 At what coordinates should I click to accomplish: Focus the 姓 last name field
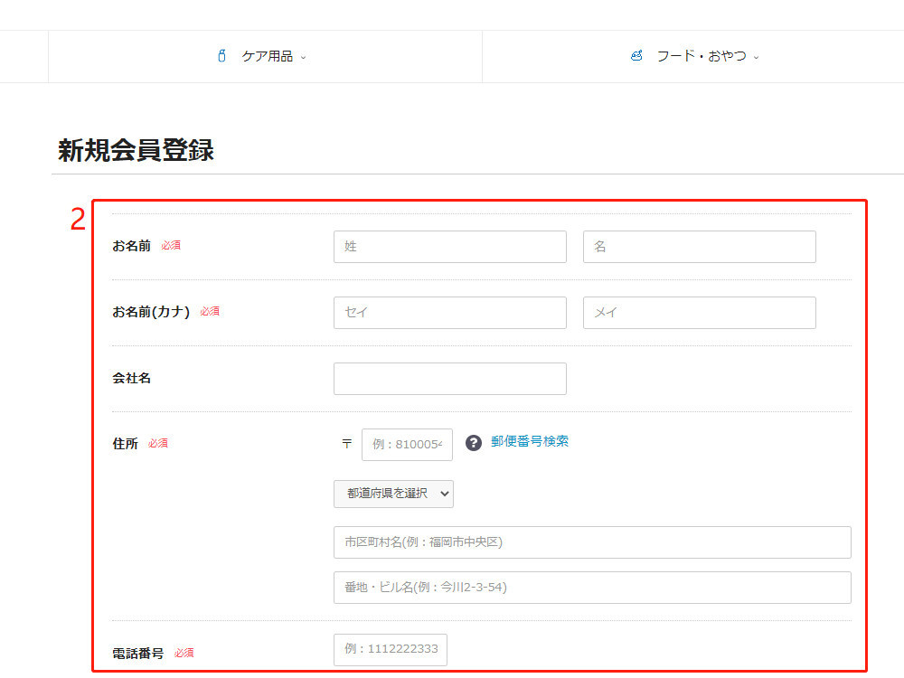click(x=449, y=247)
